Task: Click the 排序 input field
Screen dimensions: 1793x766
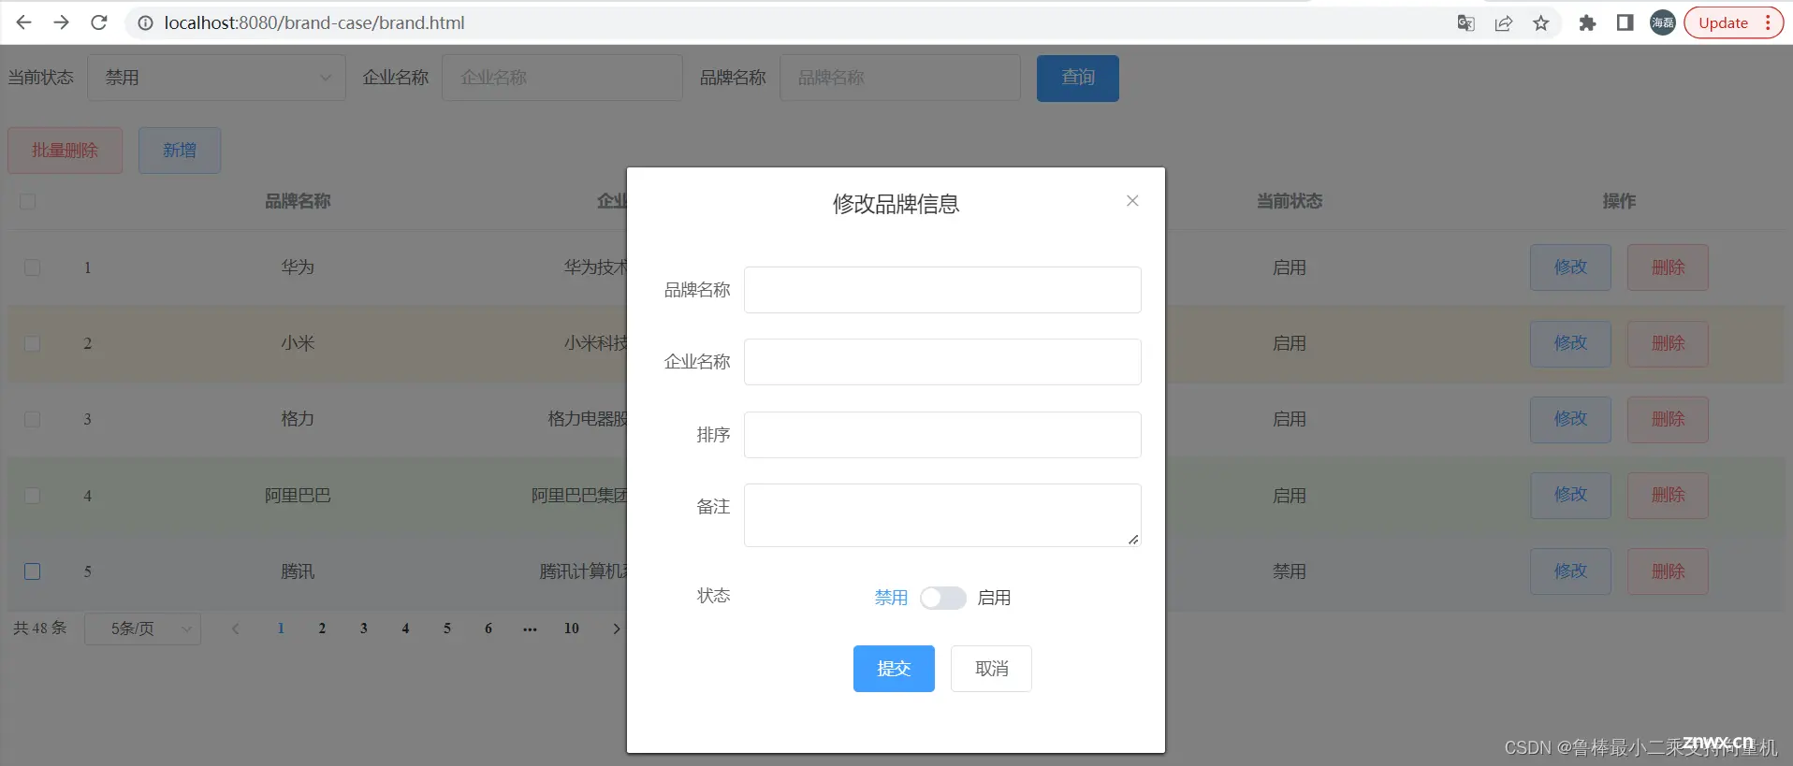Action: pos(942,435)
